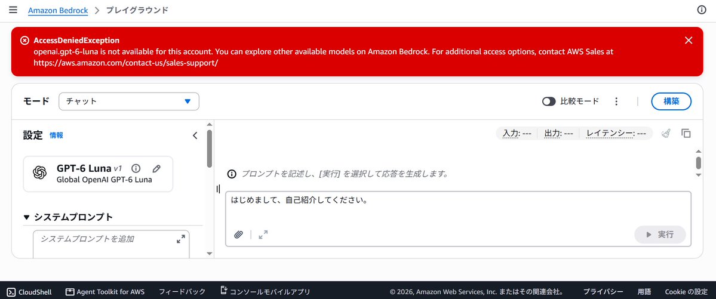This screenshot has height=299, width=716.
Task: Click the 入力 token metric
Action: pos(517,133)
